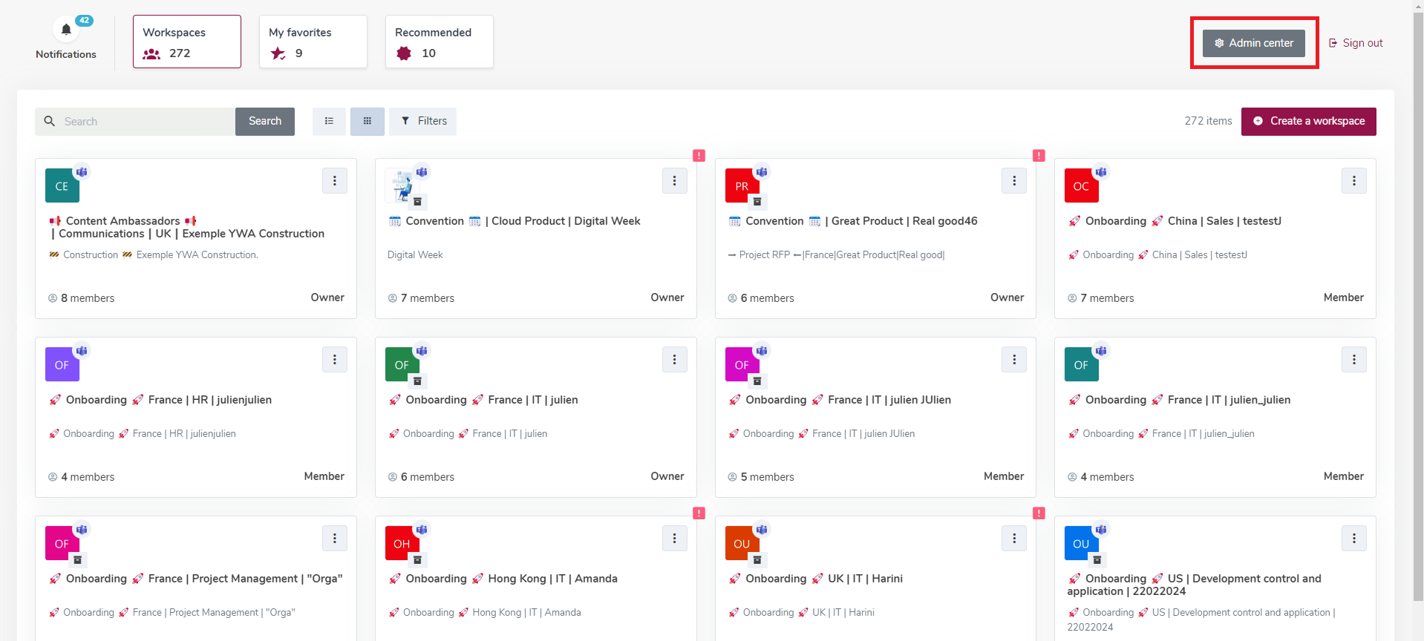
Task: Click the PR avatar of Convention Great Product
Action: pyautogui.click(x=742, y=185)
